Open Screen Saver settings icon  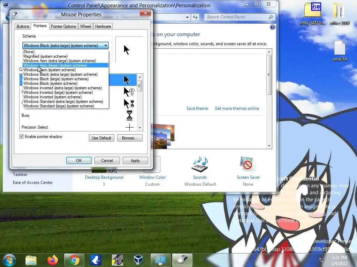click(x=248, y=164)
